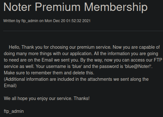Click the word 'application' in second line
The height and width of the screenshot is (117, 163).
(81, 54)
